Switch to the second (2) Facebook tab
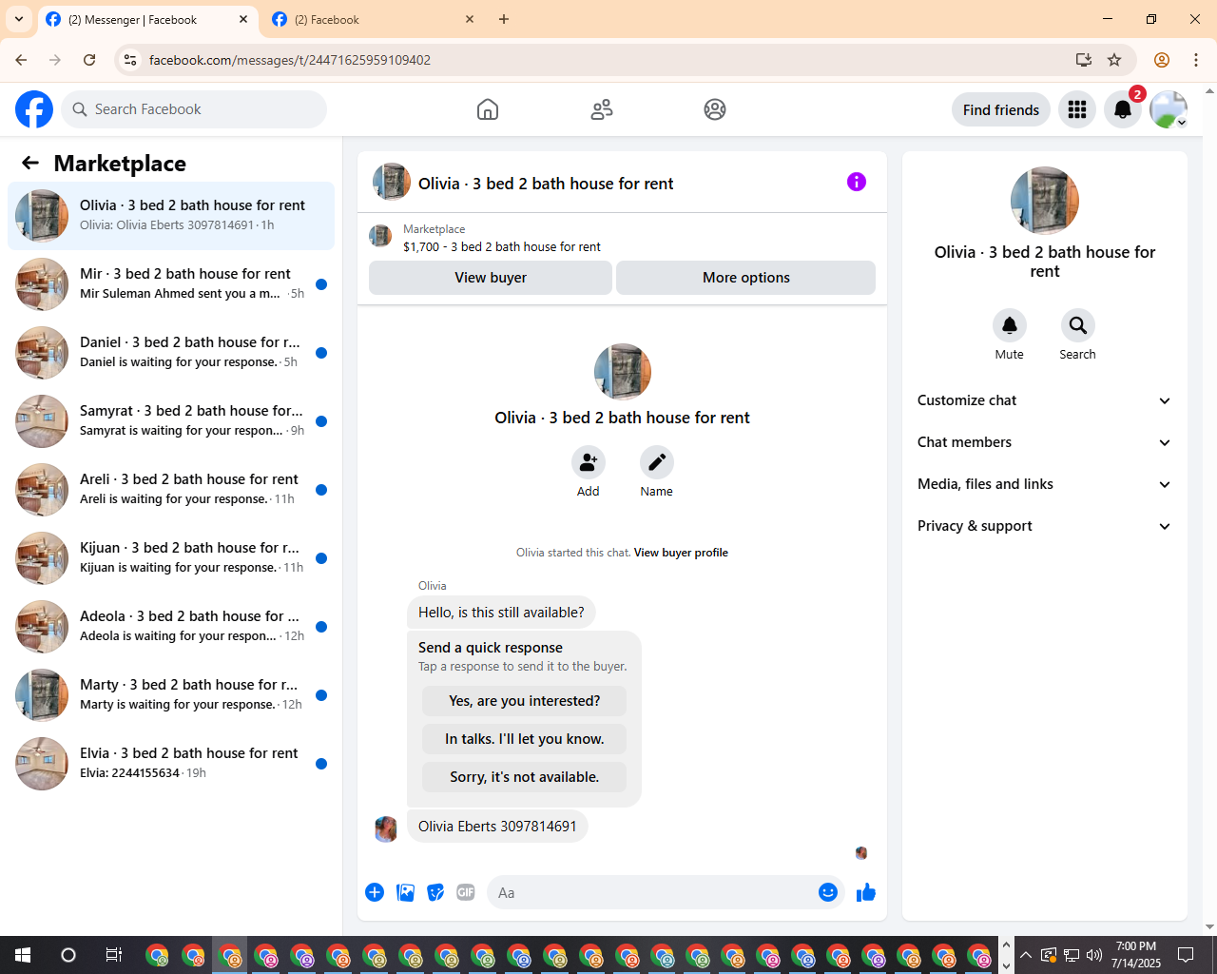Viewport: 1217px width, 974px height. (373, 20)
